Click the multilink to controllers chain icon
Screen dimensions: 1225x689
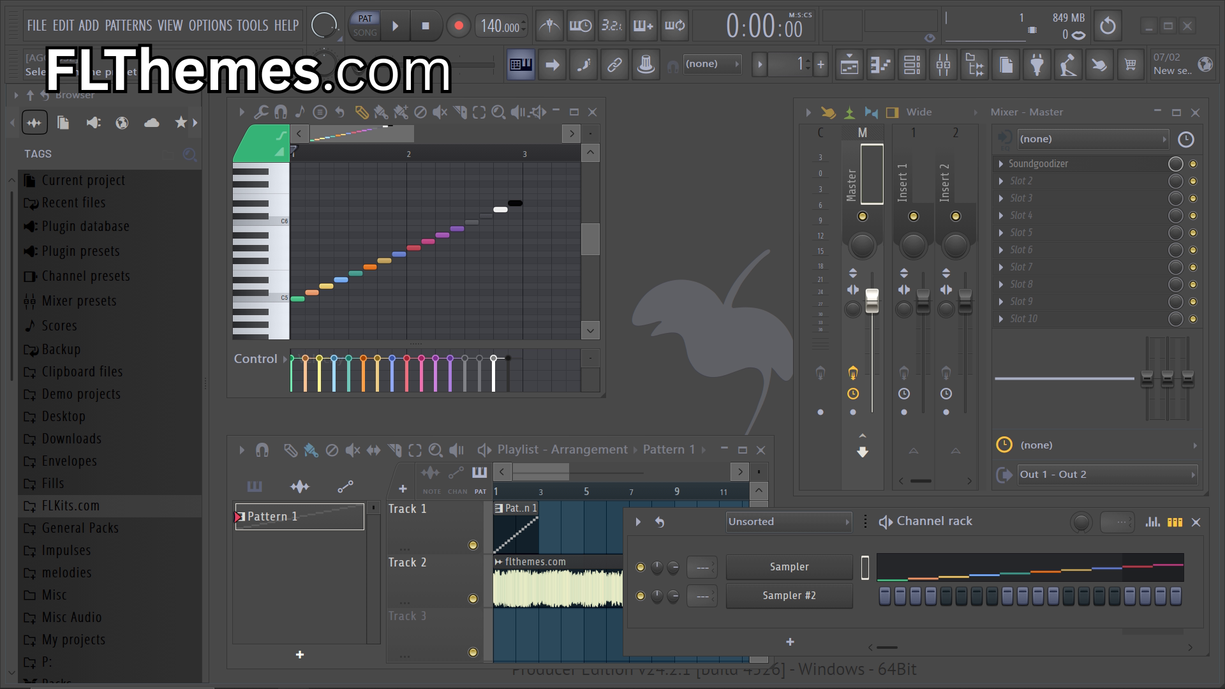click(614, 64)
